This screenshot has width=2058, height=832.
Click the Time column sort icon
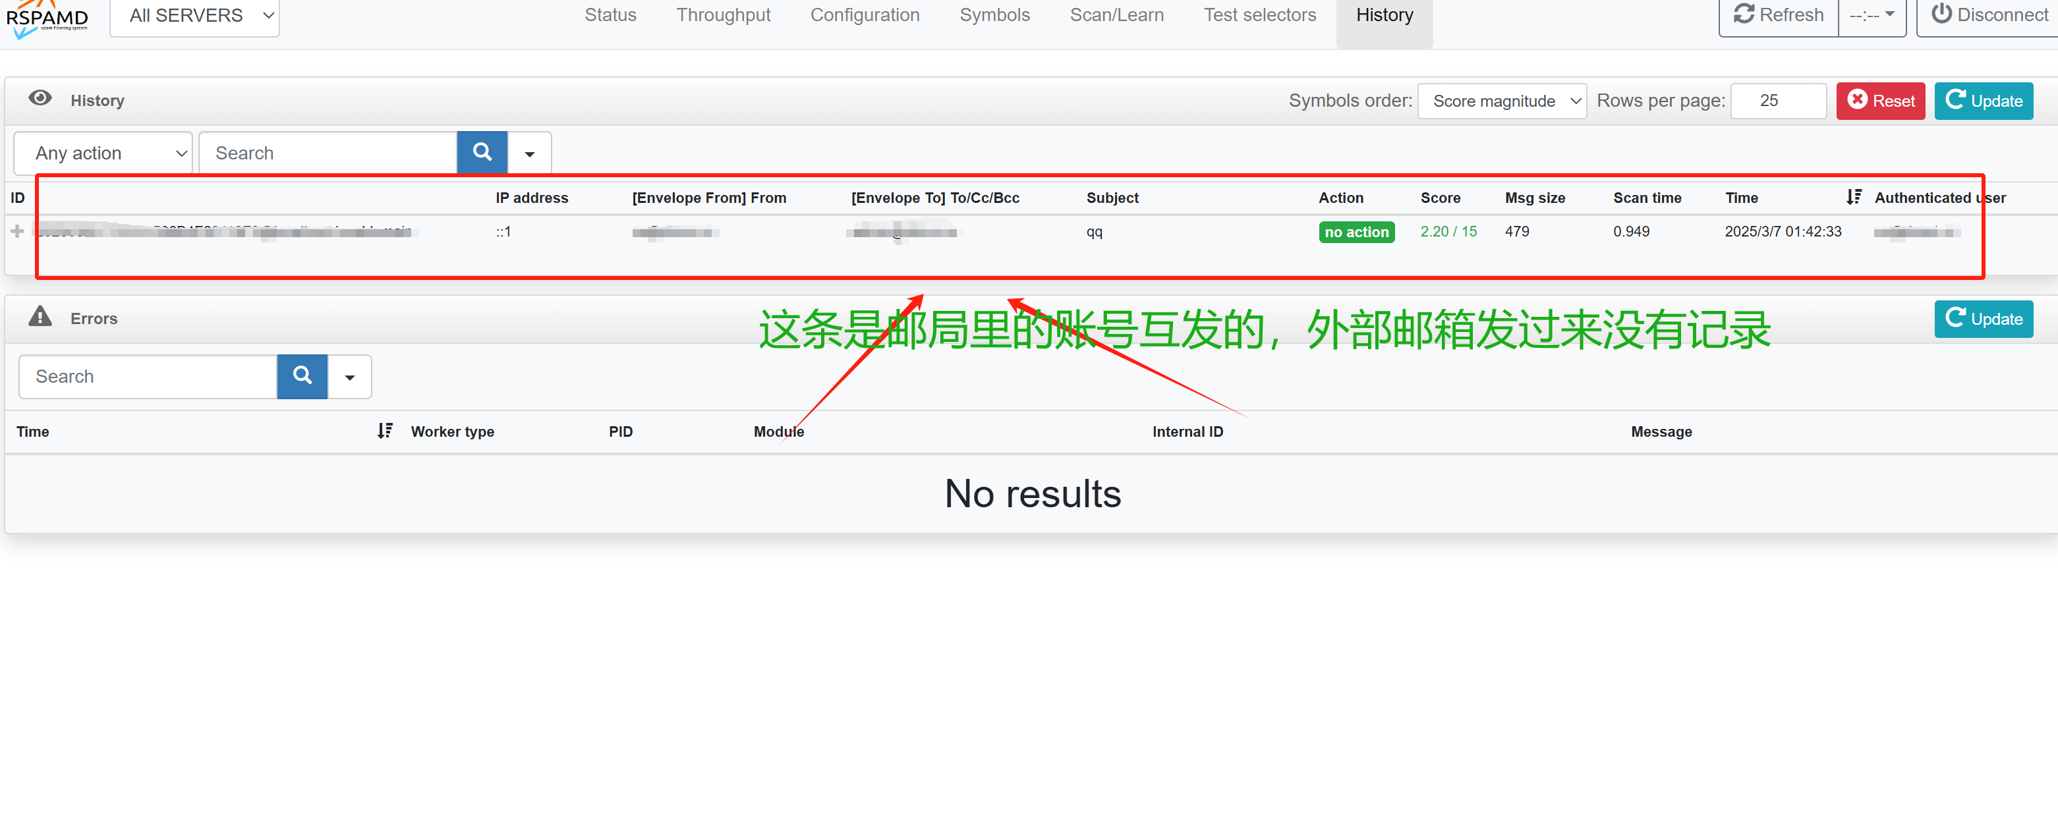[1854, 197]
